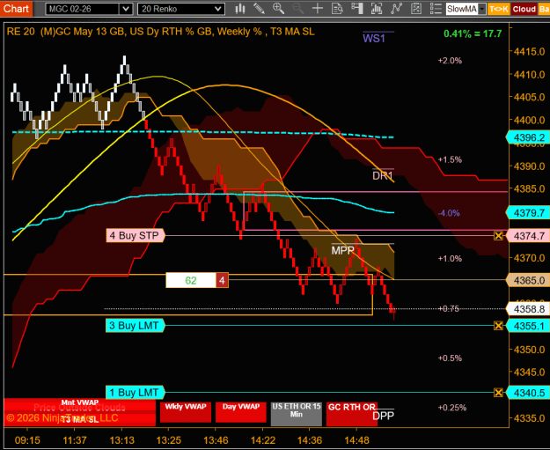The image size is (550, 450).
Task: Click the -4.0% purple level label
Action: [x=449, y=213]
